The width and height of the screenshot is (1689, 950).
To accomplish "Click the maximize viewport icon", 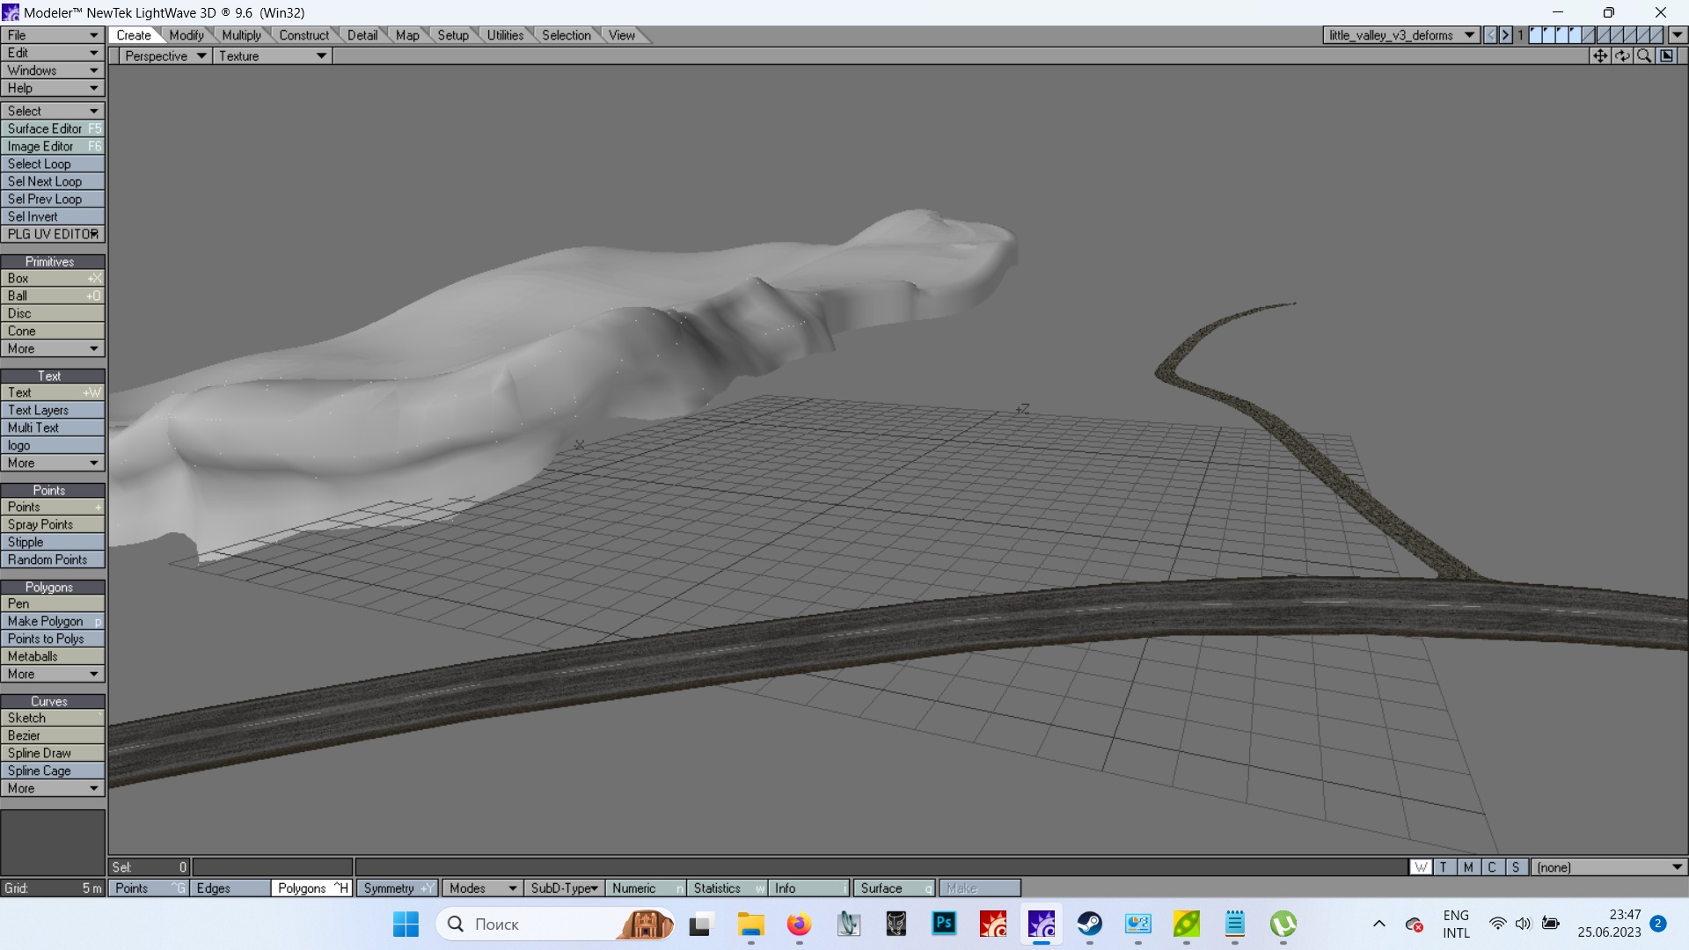I will pyautogui.click(x=1667, y=55).
